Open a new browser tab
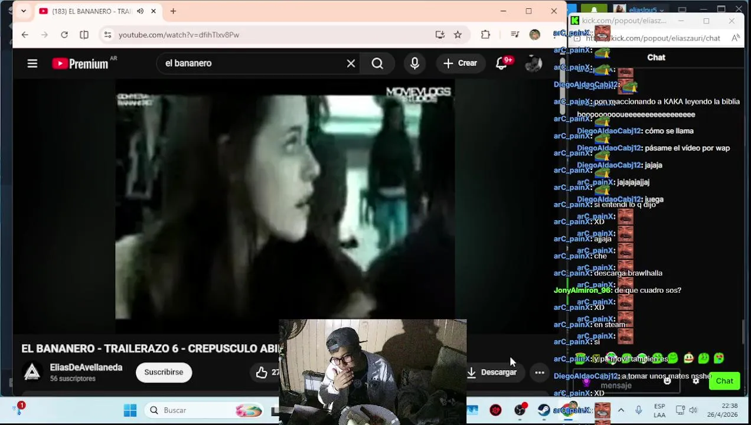751x425 pixels. [173, 11]
